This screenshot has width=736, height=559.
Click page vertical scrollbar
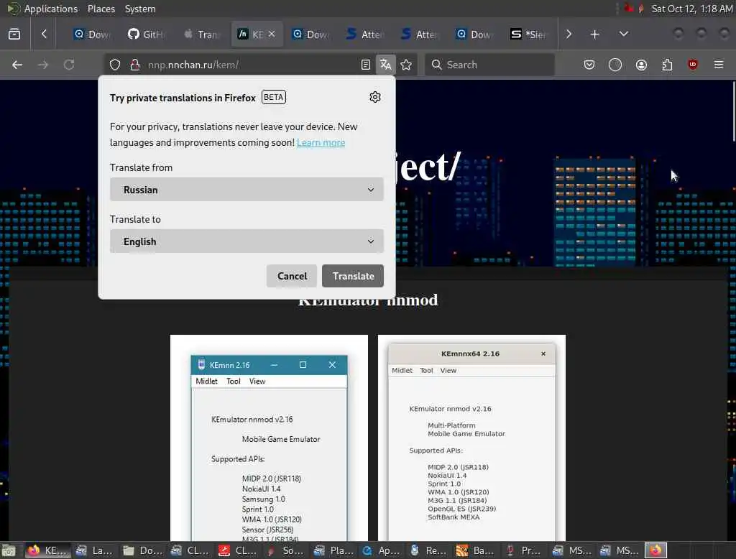point(733,111)
